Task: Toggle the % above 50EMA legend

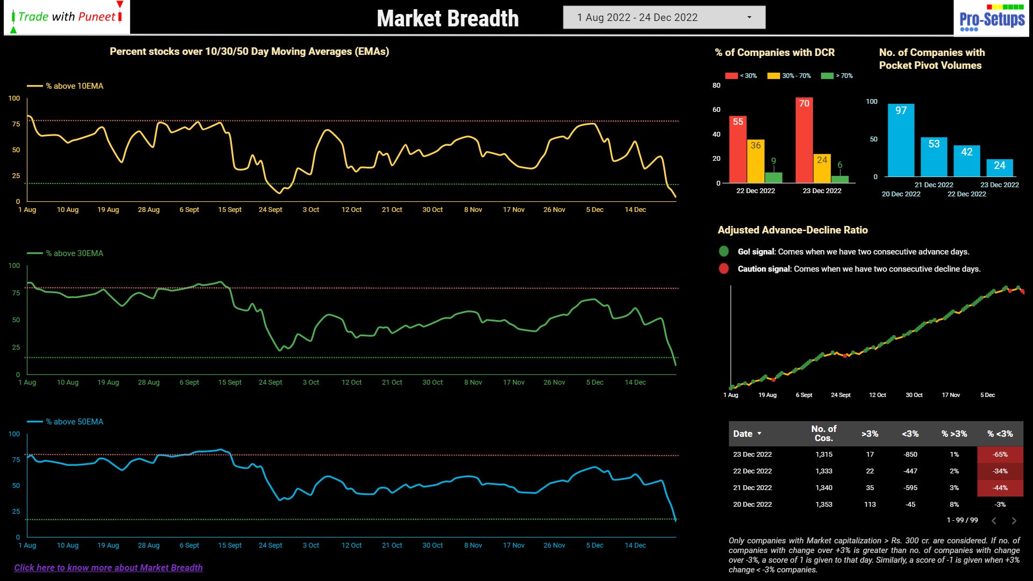Action: pyautogui.click(x=65, y=422)
